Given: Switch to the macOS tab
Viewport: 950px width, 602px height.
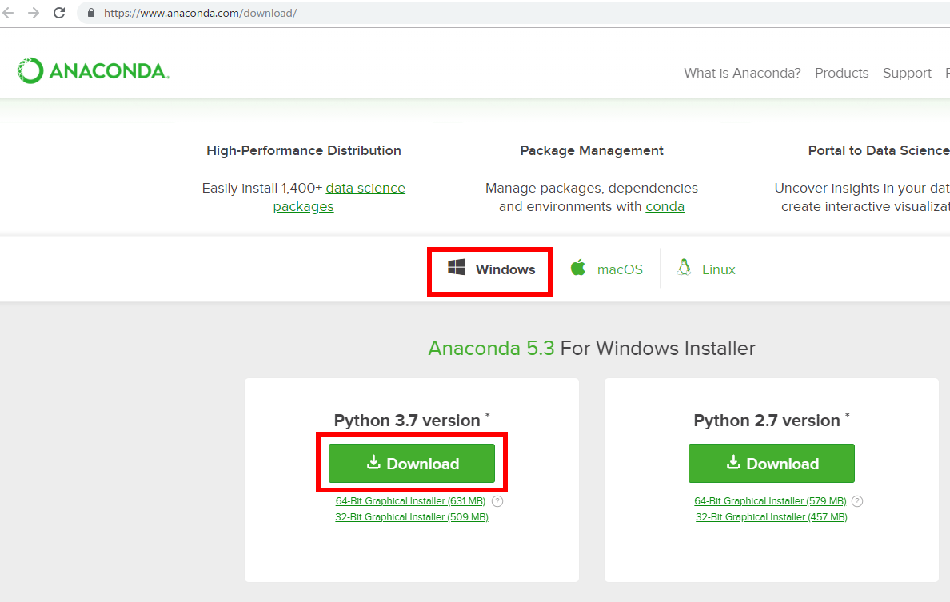Looking at the screenshot, I should [x=606, y=269].
